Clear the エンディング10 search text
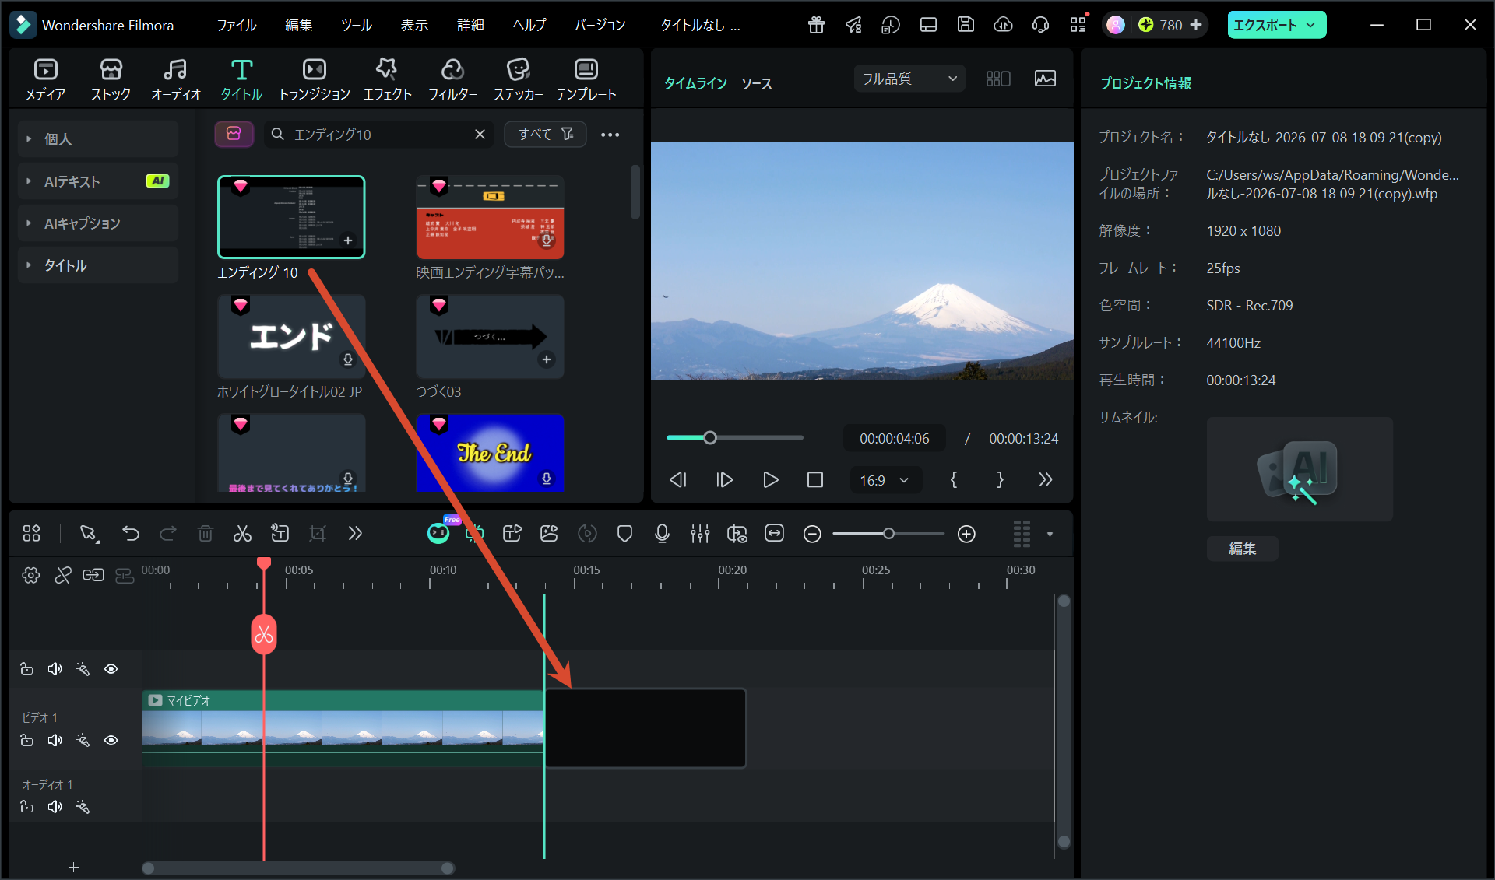The height and width of the screenshot is (880, 1495). point(480,135)
